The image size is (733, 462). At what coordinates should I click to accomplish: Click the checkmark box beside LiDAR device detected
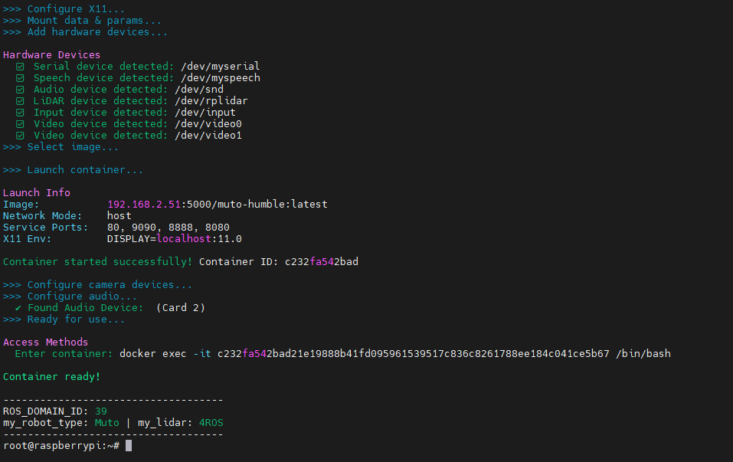[20, 101]
